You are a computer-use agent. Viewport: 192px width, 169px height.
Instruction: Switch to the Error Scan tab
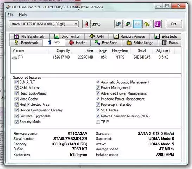pyautogui.click(x=106, y=43)
